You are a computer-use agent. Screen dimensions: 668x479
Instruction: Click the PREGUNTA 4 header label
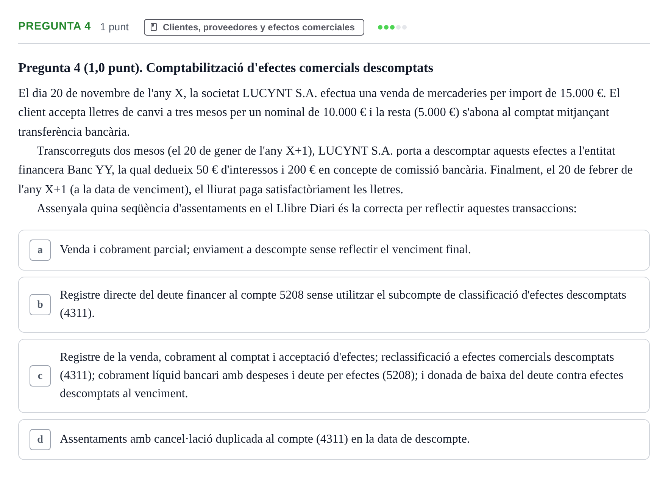(x=55, y=26)
